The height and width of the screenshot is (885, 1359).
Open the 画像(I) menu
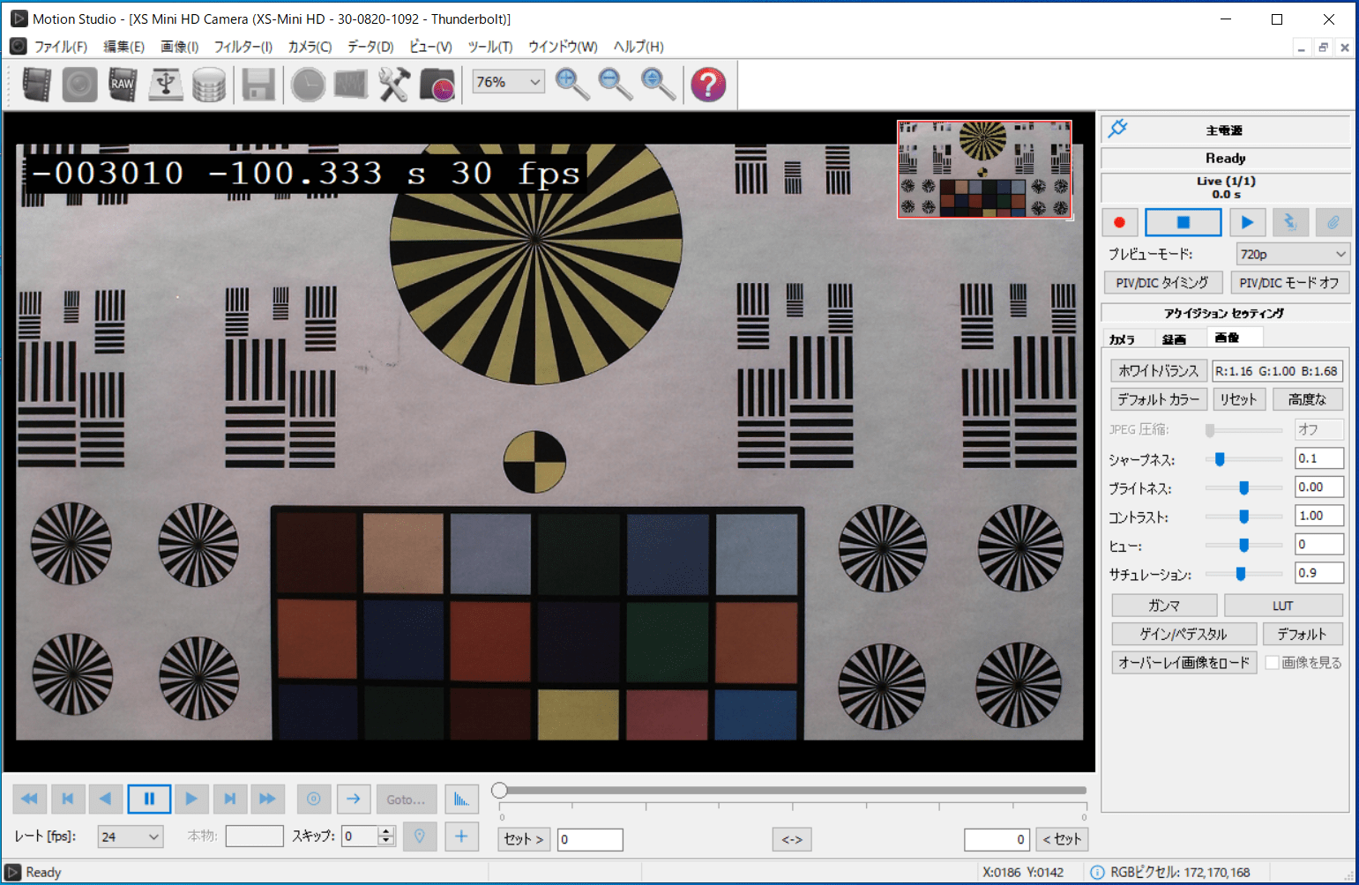coord(179,47)
